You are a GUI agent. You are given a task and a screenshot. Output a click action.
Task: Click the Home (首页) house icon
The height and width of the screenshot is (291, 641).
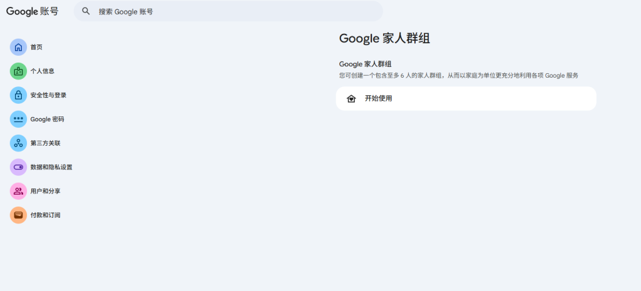click(x=18, y=47)
